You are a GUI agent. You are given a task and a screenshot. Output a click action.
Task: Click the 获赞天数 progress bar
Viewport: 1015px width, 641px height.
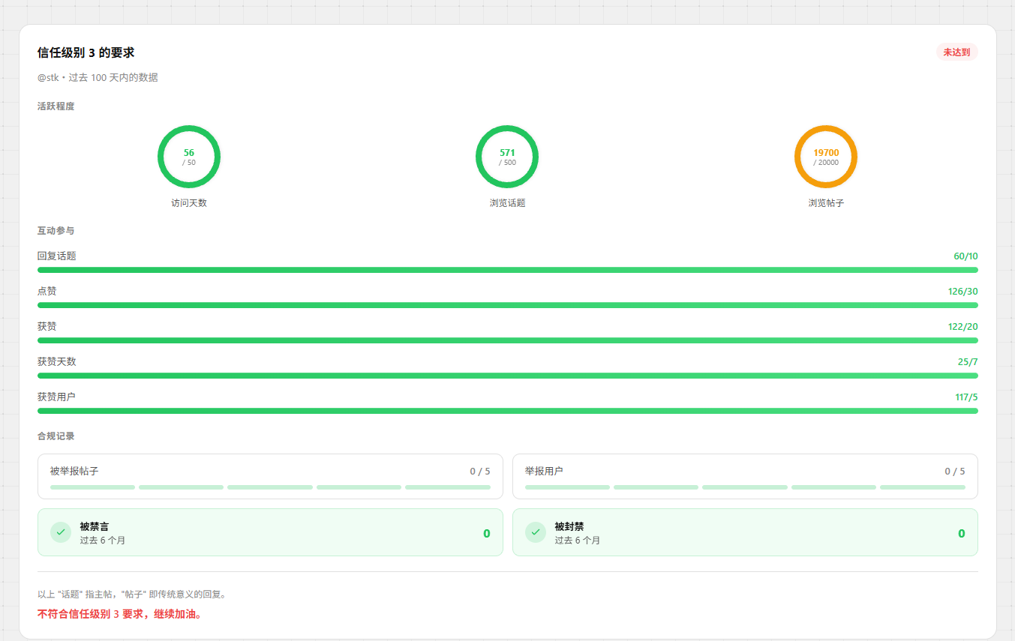(508, 376)
